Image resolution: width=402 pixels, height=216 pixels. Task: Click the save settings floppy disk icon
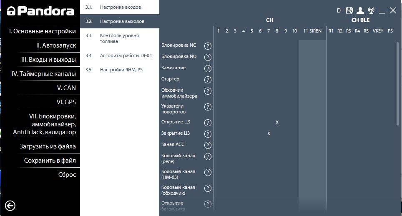coord(349,11)
